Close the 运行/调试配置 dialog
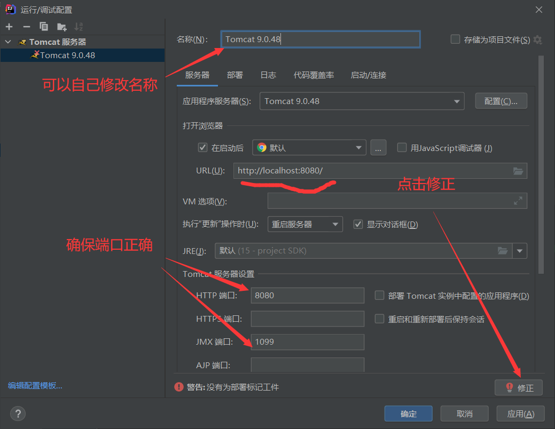Screen dimensions: 555x429 click(x=539, y=10)
